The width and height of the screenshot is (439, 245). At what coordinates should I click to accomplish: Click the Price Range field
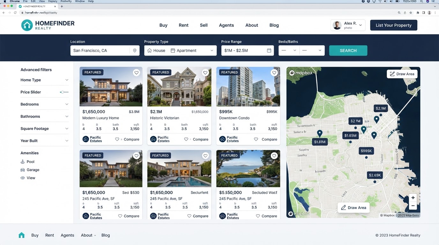point(248,50)
